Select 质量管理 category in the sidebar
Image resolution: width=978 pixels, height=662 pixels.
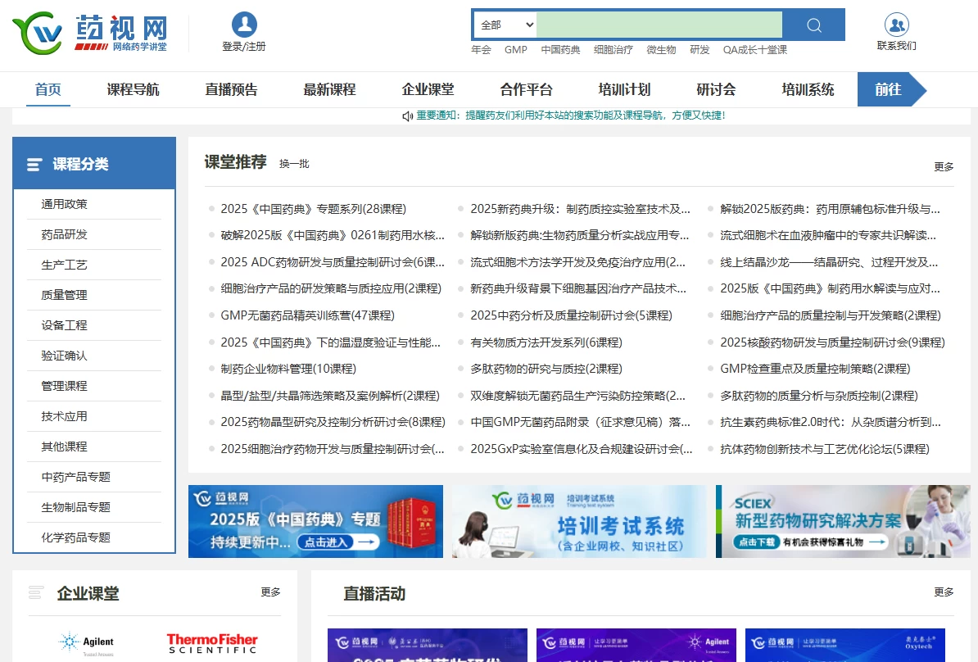pyautogui.click(x=65, y=295)
